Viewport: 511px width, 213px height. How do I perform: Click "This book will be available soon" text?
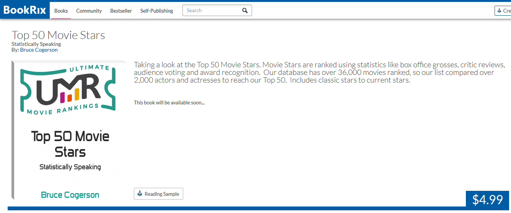[169, 102]
